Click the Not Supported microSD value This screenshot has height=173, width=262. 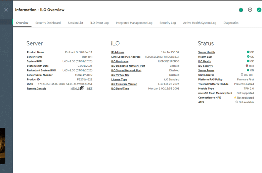tap(245, 93)
